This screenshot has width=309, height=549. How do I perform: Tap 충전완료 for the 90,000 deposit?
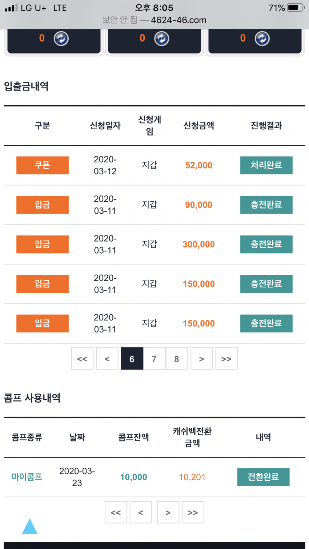(x=266, y=205)
